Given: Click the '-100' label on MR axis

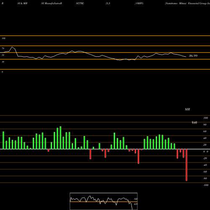Looking at the screenshot, I should coord(205,185).
